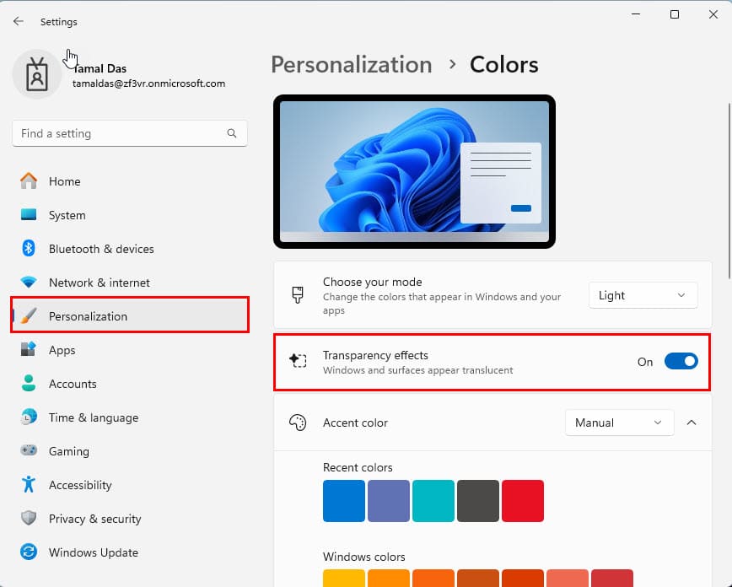
Task: Go to Time & language settings
Action: coord(129,417)
